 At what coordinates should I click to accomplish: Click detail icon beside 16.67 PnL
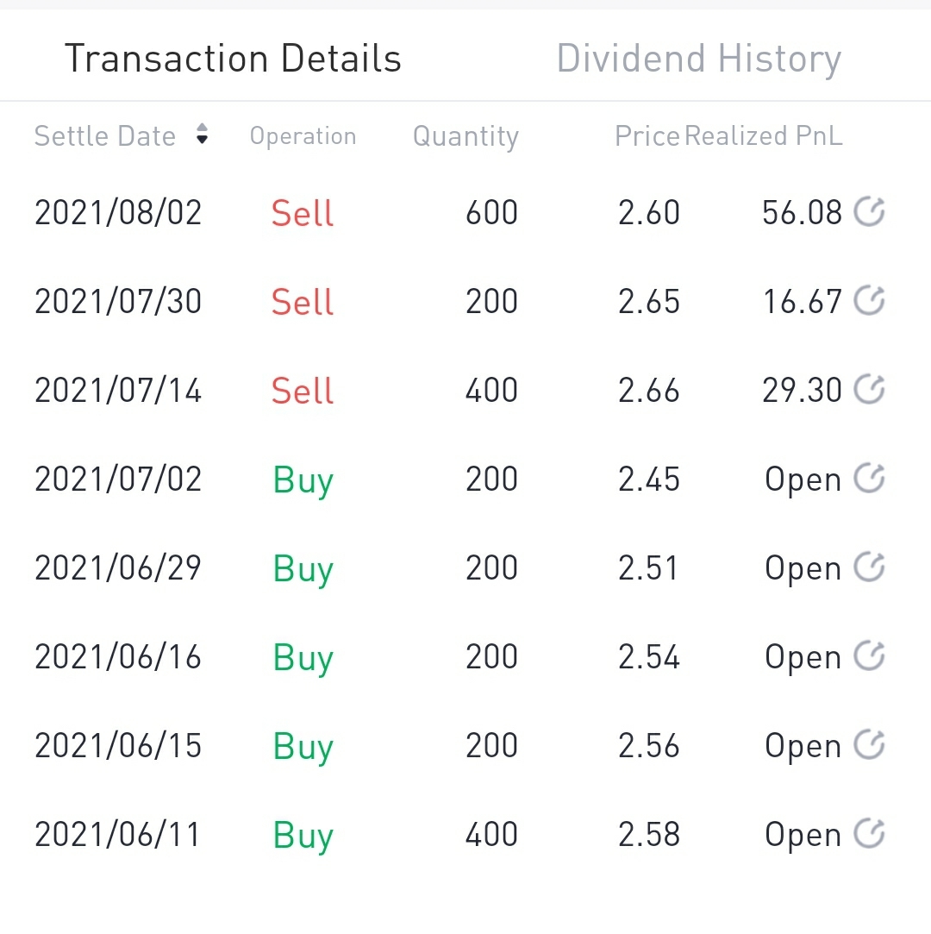coord(869,300)
